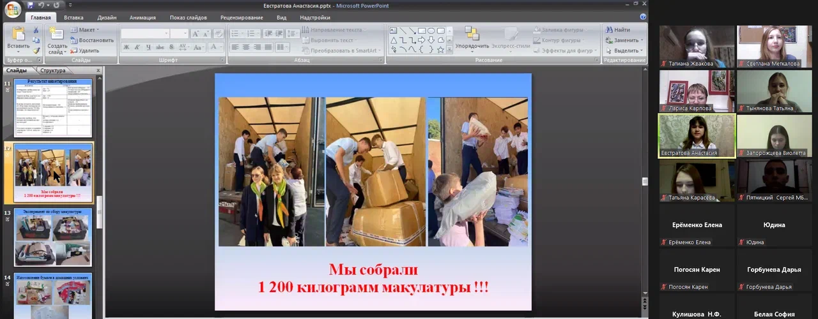
Task: Open the Анимация ribbon tab
Action: [143, 18]
